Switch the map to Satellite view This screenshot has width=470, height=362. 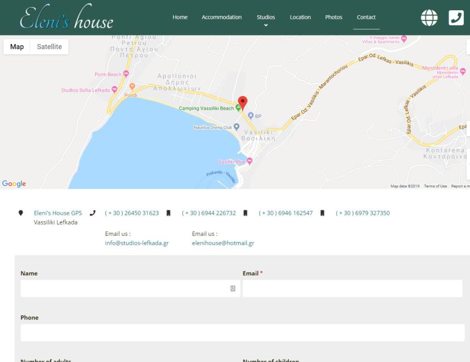[49, 47]
